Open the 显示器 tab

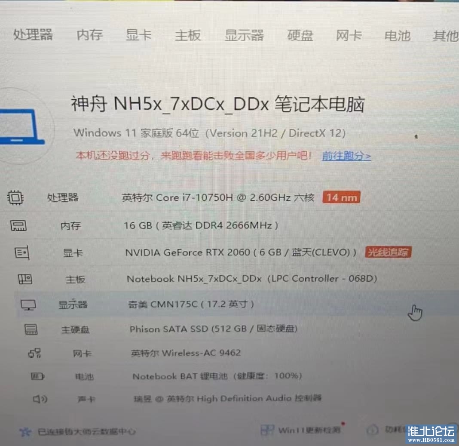244,35
